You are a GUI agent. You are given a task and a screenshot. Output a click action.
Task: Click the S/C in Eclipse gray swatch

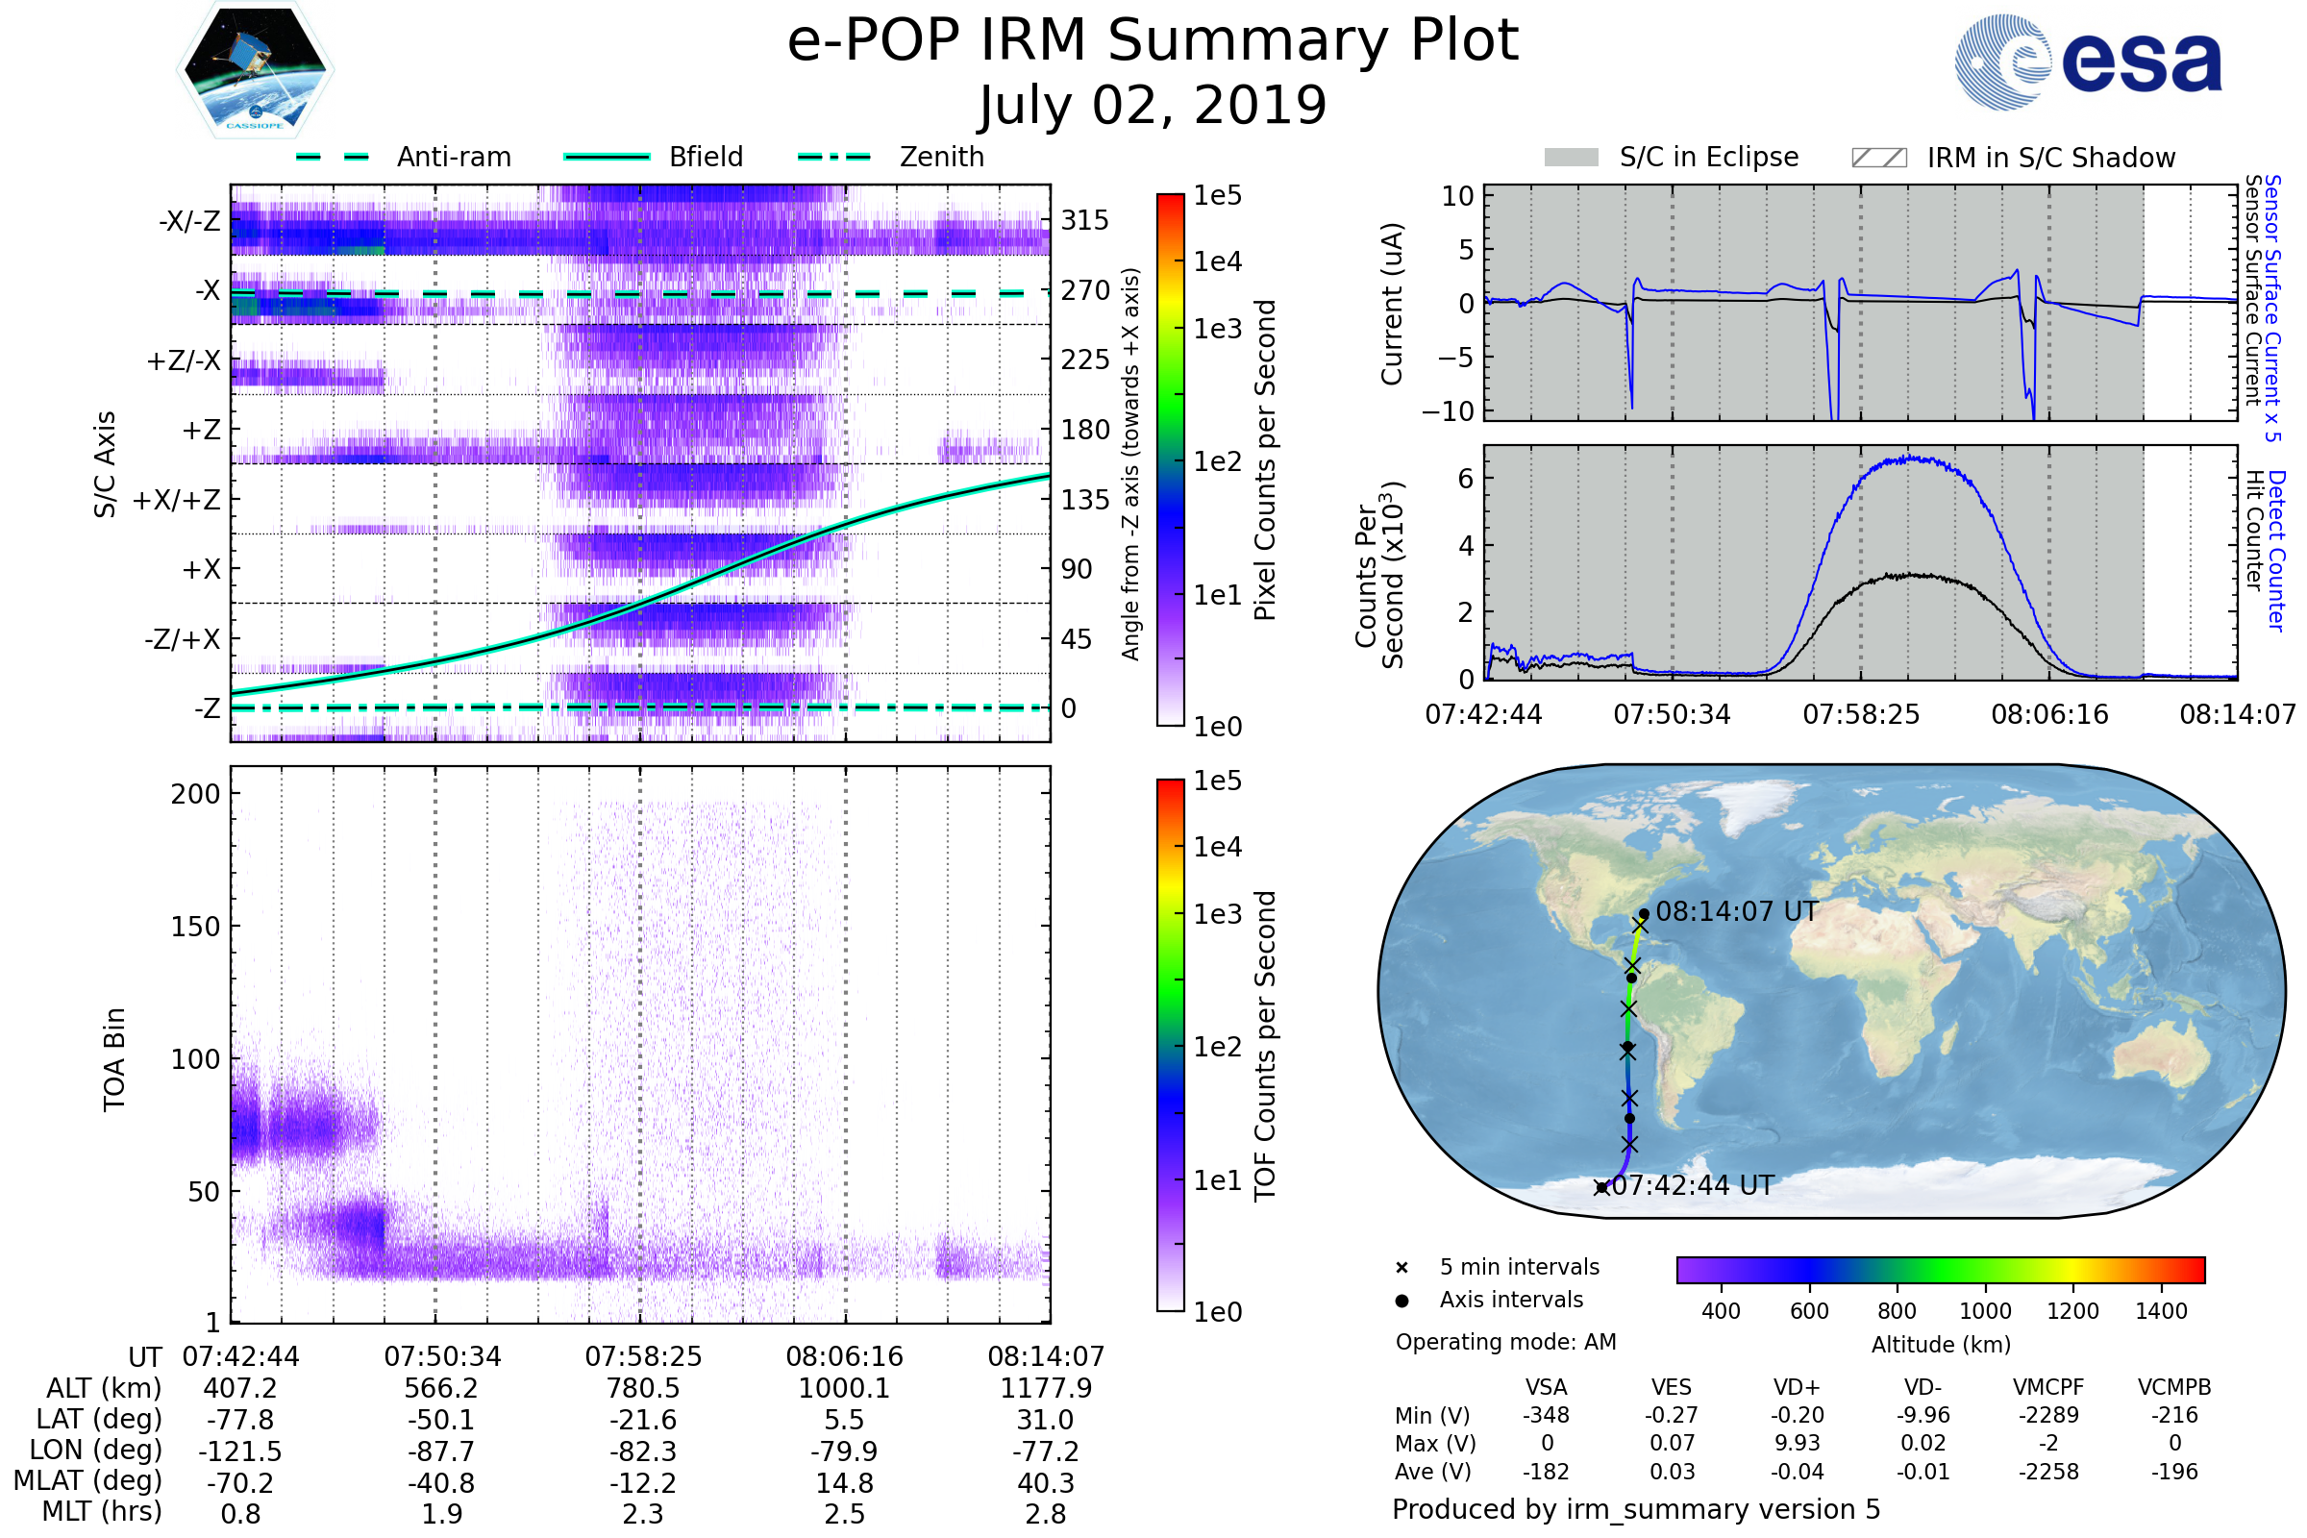pos(1571,158)
